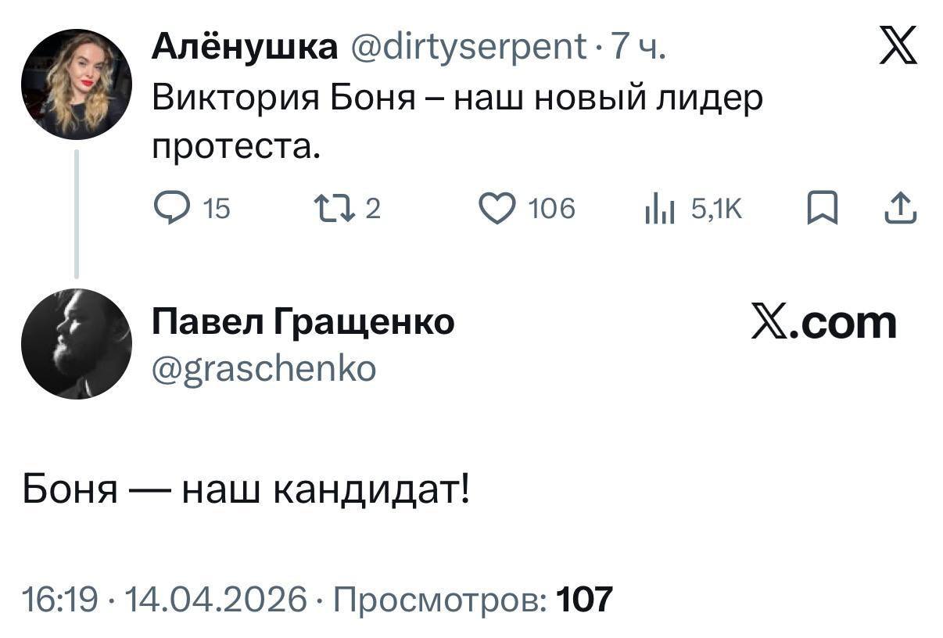Image resolution: width=943 pixels, height=638 pixels.
Task: Click the reply text "Боня — наш кандидат!"
Action: [246, 490]
